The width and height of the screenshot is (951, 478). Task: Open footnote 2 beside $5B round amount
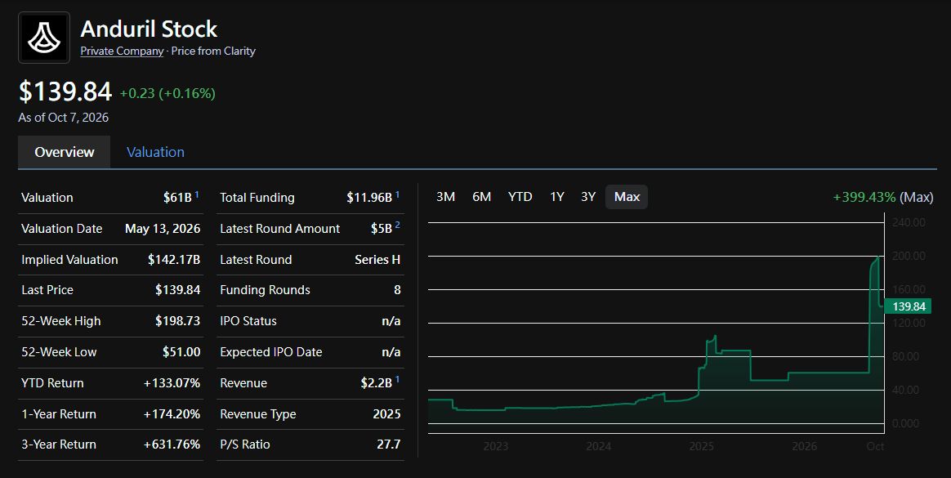point(397,225)
